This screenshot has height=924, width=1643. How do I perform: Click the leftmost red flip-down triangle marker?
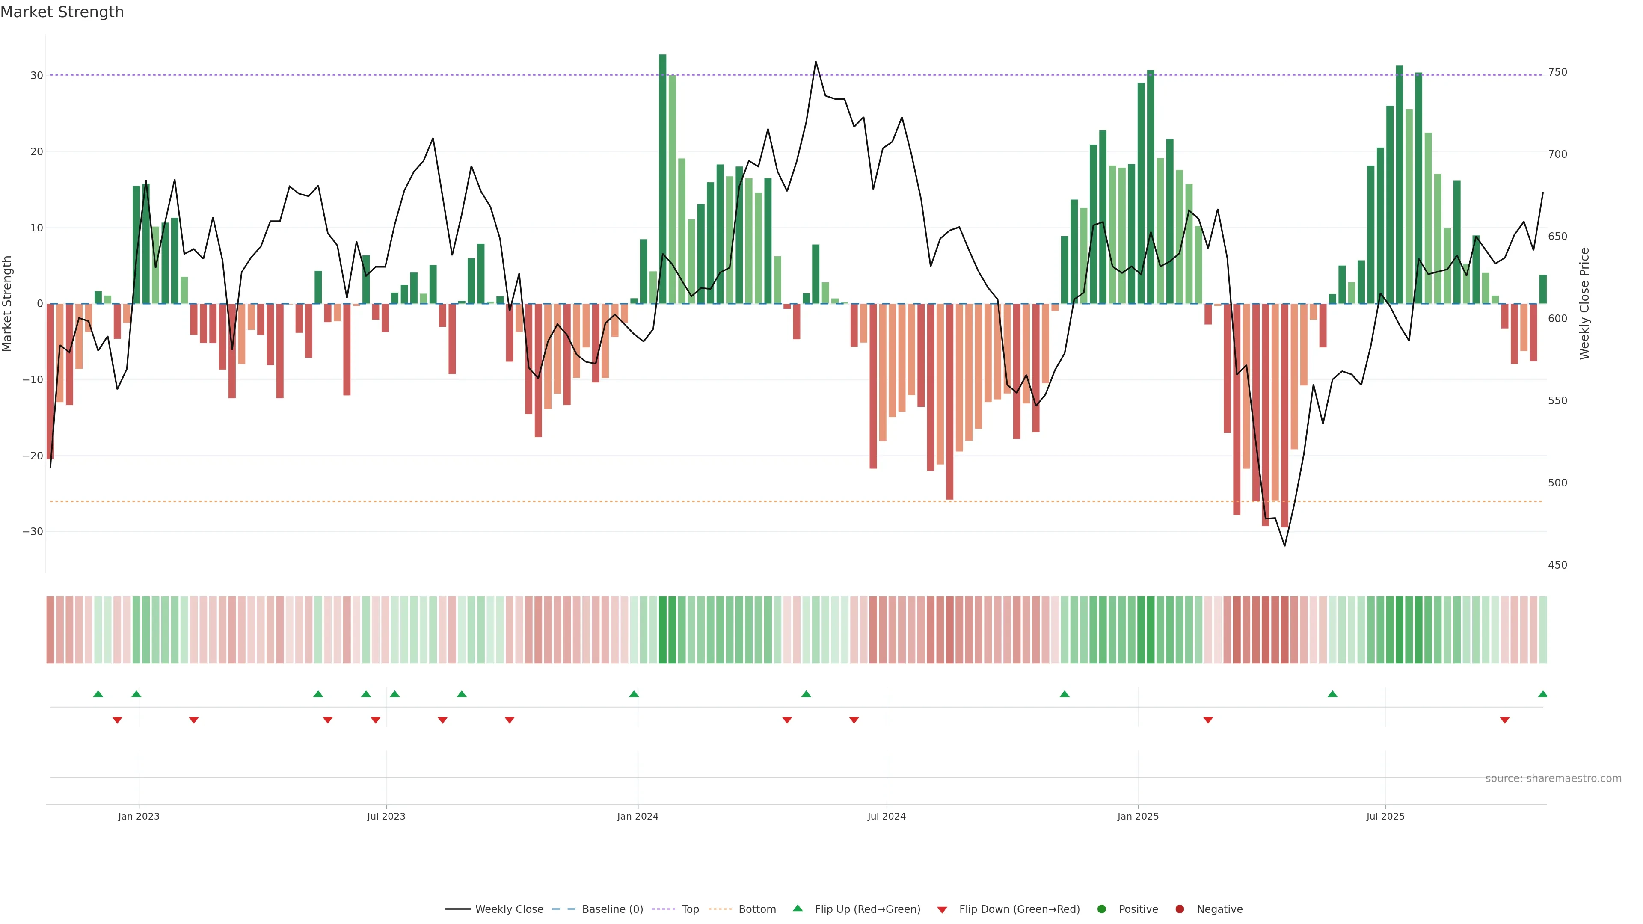point(117,720)
